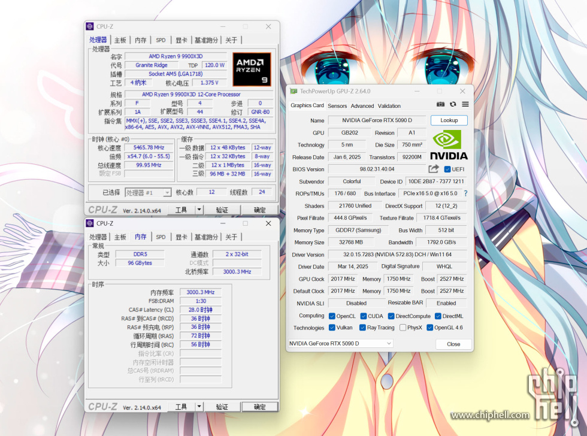Close the CPU-Z memory window
The height and width of the screenshot is (436, 587).
(268, 223)
